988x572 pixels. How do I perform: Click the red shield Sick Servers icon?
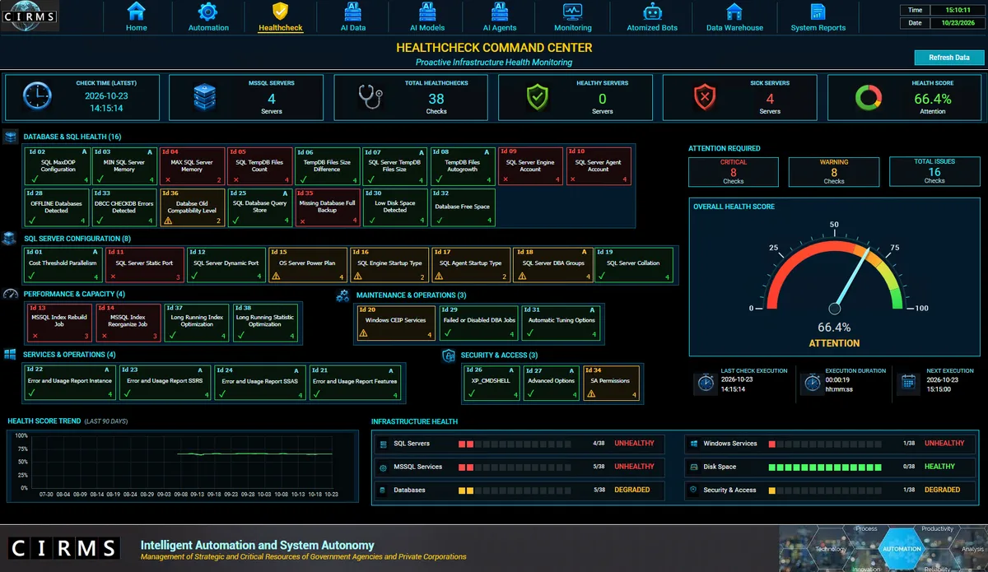705,97
